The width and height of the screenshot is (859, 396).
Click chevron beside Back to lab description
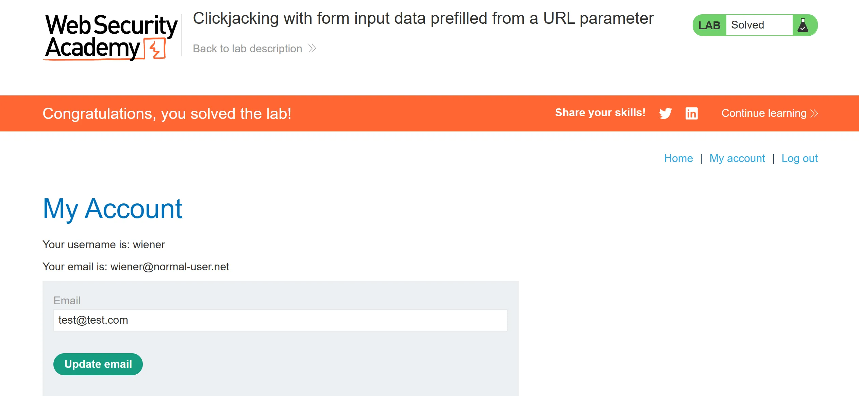click(x=312, y=49)
